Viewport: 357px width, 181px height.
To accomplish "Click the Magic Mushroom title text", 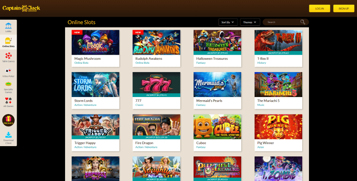I will click(x=87, y=59).
